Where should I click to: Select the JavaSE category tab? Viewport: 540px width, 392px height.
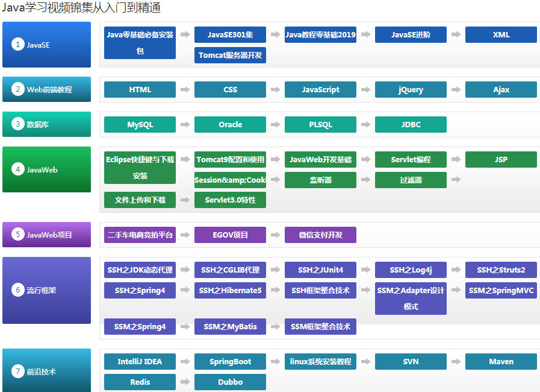coord(46,45)
